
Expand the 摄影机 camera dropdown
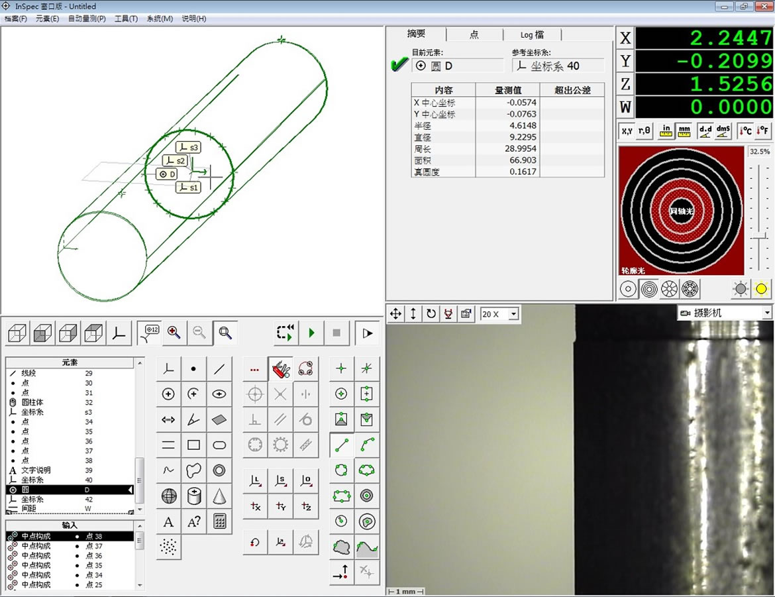[x=767, y=313]
